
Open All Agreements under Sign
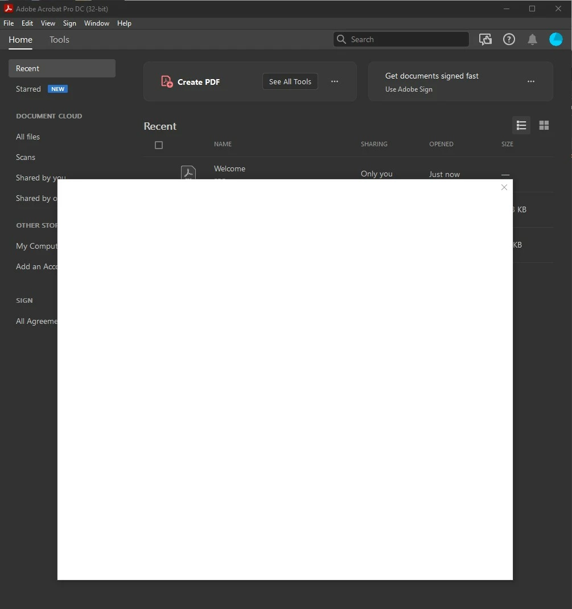coord(36,321)
